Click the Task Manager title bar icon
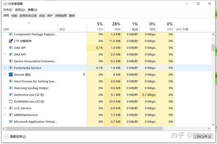 pyautogui.click(x=5, y=4)
